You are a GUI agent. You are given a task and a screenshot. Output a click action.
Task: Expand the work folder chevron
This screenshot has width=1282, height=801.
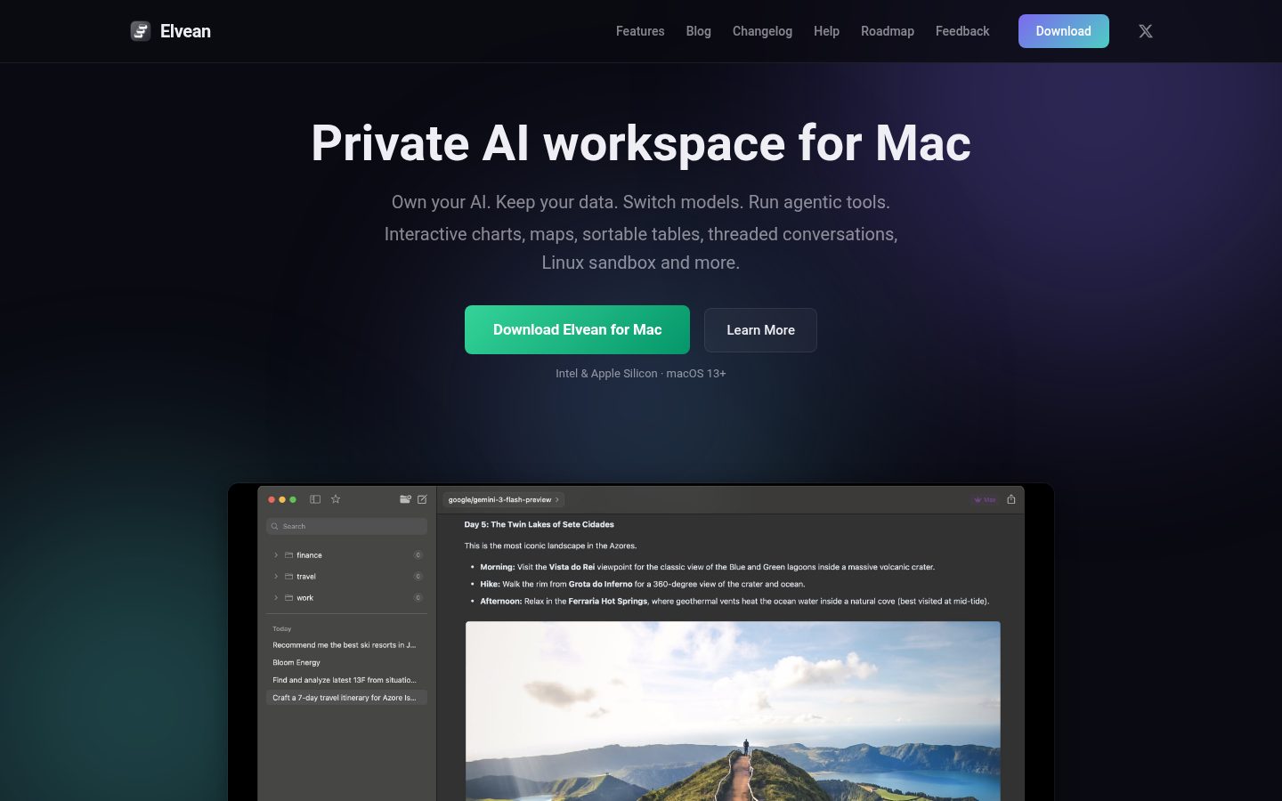coord(276,598)
